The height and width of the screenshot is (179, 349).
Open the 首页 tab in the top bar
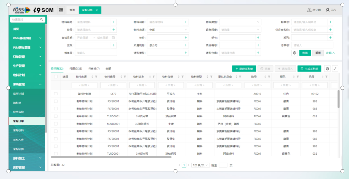click(x=72, y=10)
